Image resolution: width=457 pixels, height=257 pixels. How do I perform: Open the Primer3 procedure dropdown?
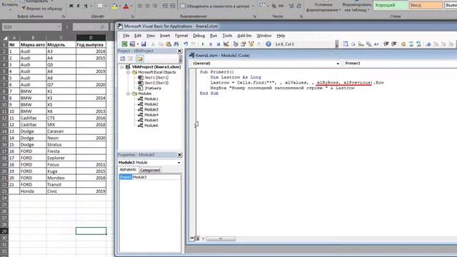(x=400, y=64)
